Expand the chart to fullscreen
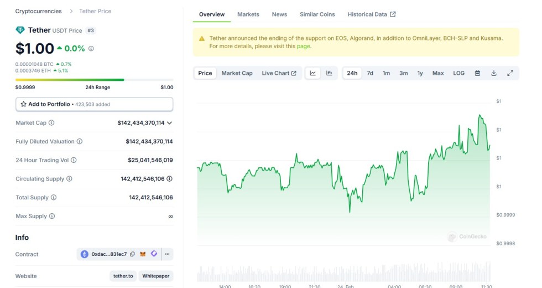The image size is (542, 288). (510, 73)
